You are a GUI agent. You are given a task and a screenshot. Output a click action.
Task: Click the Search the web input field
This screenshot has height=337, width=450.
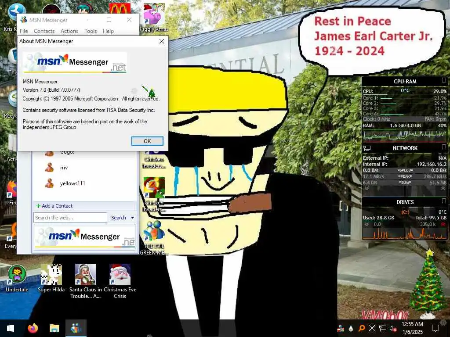(70, 218)
